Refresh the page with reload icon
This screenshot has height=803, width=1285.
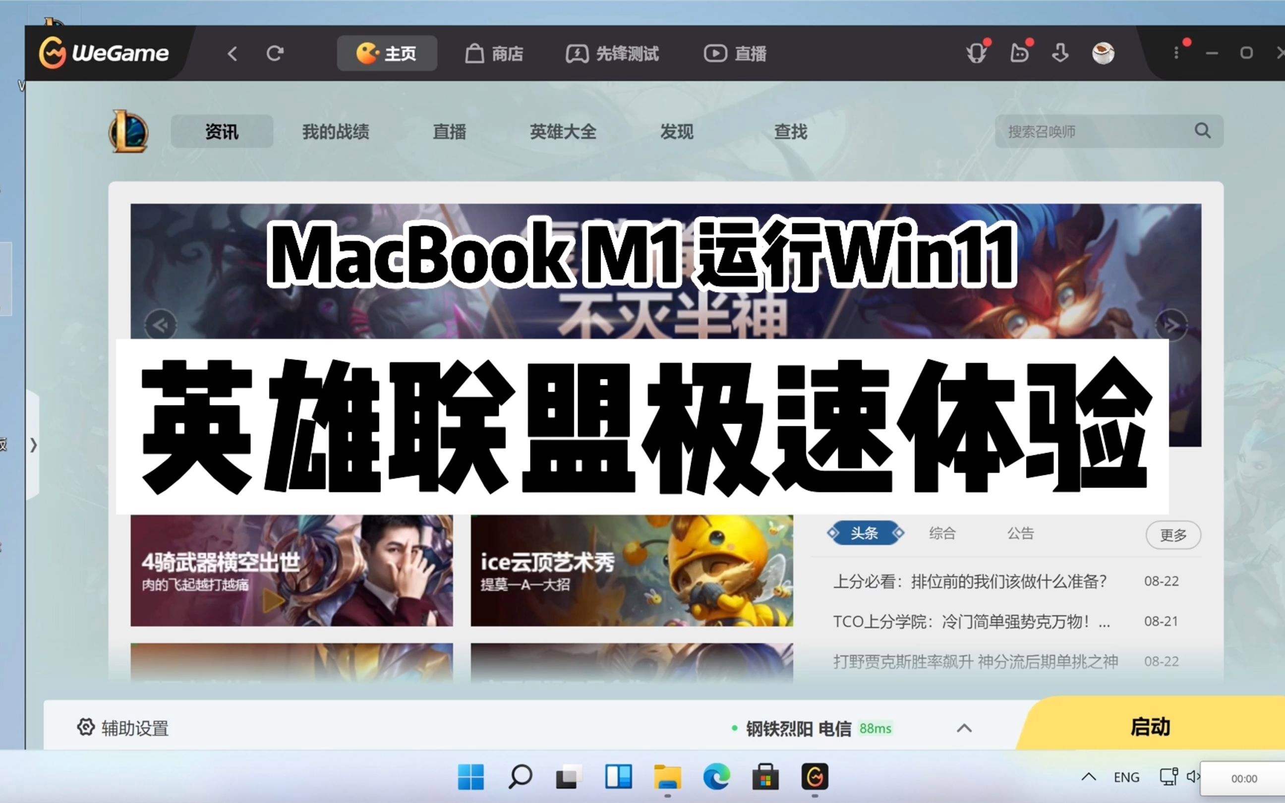(x=275, y=53)
